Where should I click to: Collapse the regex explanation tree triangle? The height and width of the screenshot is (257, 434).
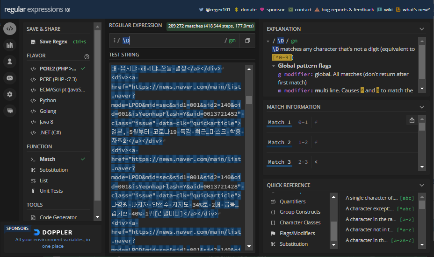click(x=268, y=42)
